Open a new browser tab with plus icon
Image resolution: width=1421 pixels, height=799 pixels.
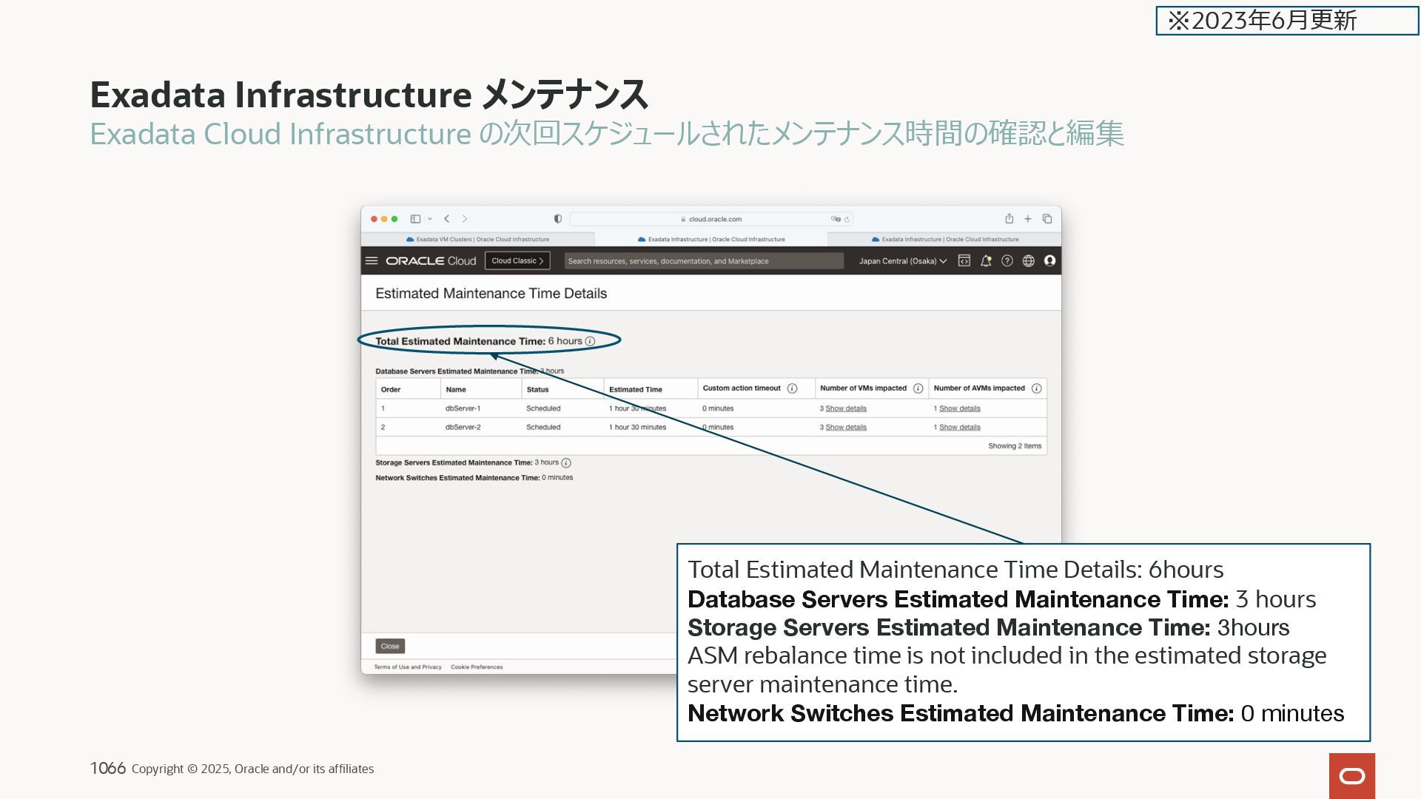1028,219
